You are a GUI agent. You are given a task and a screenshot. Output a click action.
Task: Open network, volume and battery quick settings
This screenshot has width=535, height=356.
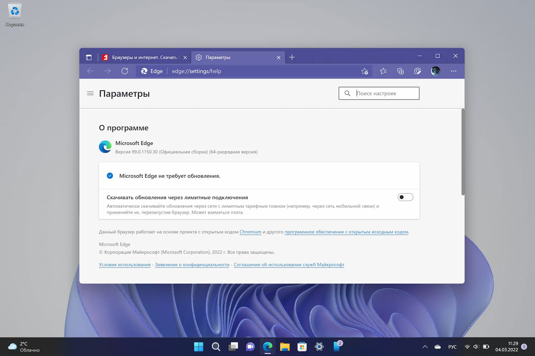pos(477,347)
